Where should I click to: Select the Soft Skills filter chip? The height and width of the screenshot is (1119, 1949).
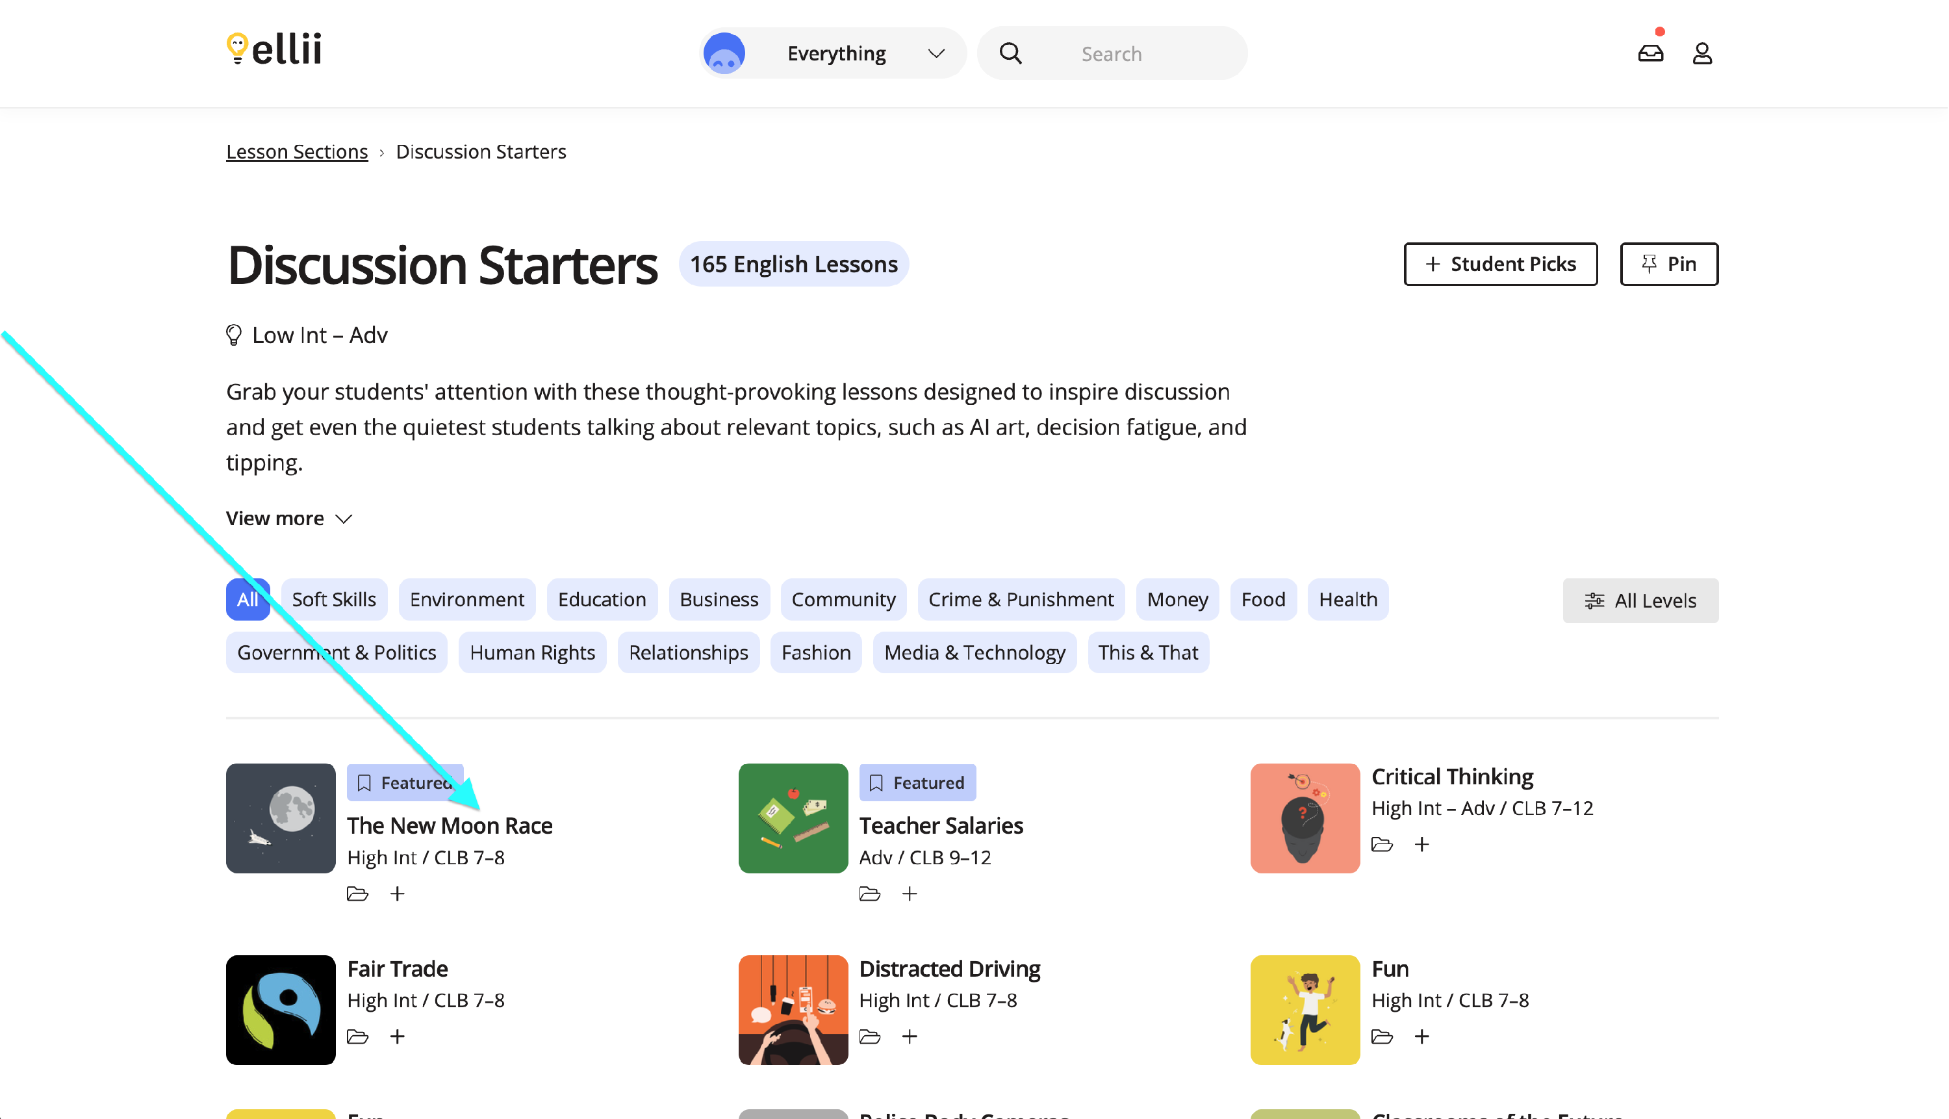pos(333,599)
